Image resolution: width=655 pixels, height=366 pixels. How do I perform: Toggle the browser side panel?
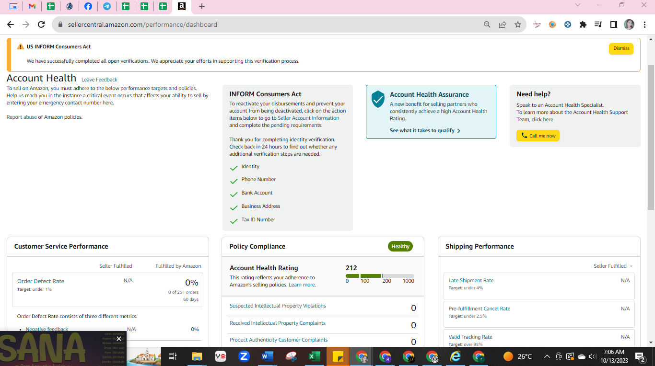click(x=613, y=24)
